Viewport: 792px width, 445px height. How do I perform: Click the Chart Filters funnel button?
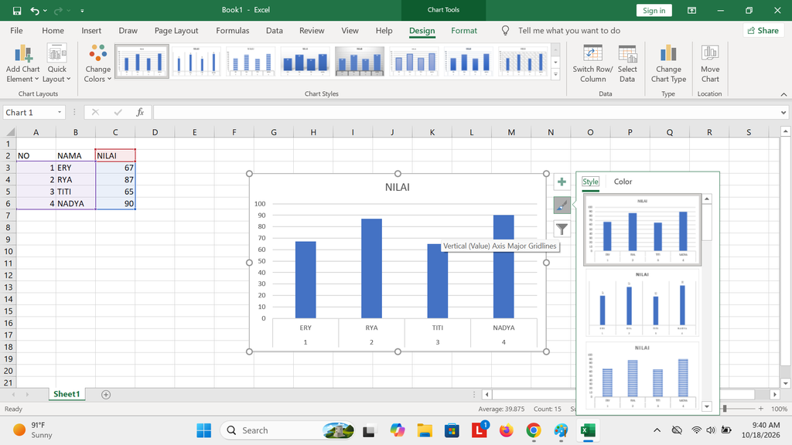(x=562, y=229)
